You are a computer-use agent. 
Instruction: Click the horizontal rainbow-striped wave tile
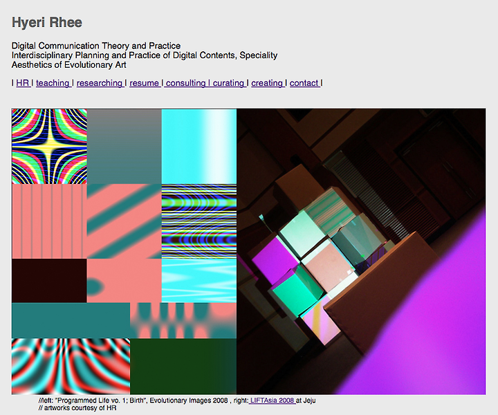[199, 221]
